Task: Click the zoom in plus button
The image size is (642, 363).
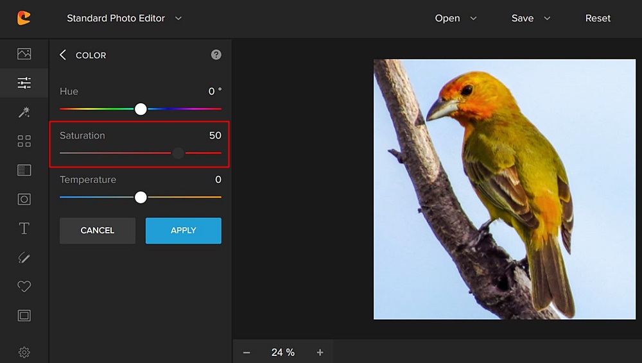Action: coord(320,352)
